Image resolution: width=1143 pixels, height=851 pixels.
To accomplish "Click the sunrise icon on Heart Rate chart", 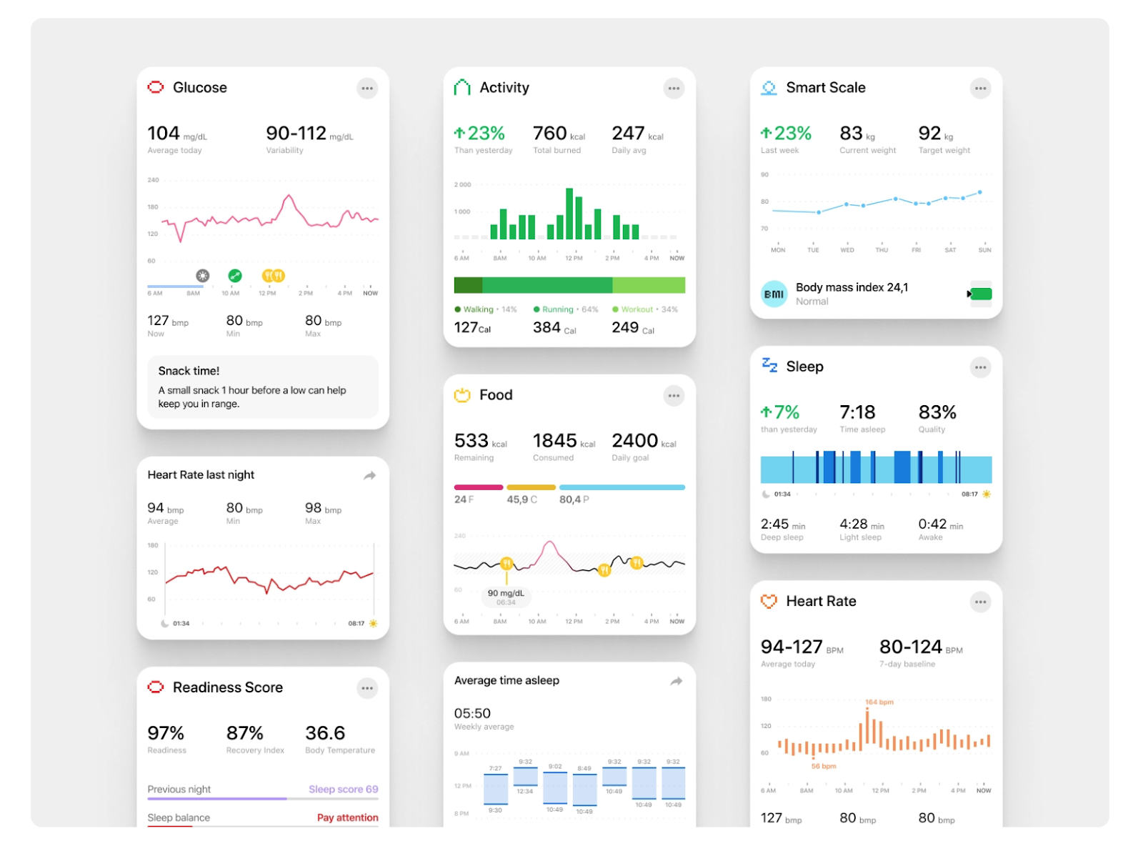I will 373,623.
